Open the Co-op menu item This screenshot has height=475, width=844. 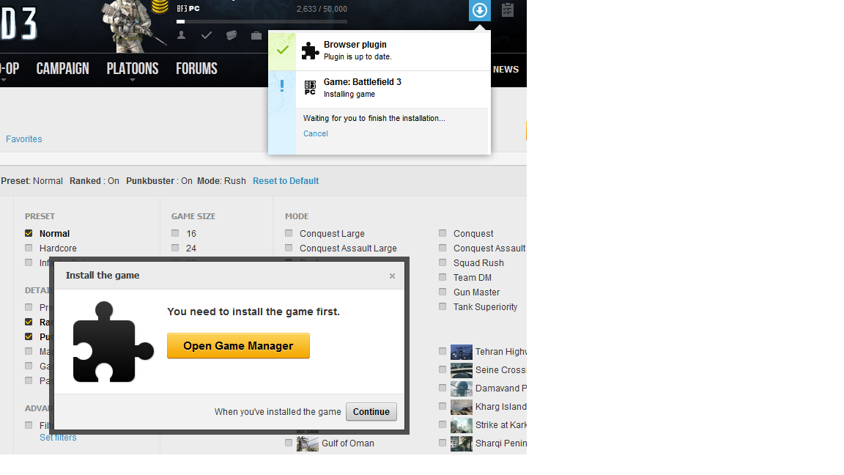(10, 69)
